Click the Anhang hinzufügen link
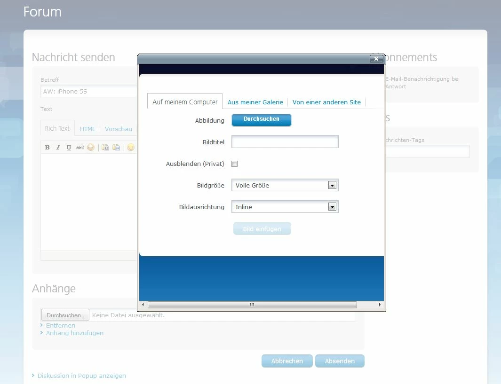 pyautogui.click(x=75, y=333)
